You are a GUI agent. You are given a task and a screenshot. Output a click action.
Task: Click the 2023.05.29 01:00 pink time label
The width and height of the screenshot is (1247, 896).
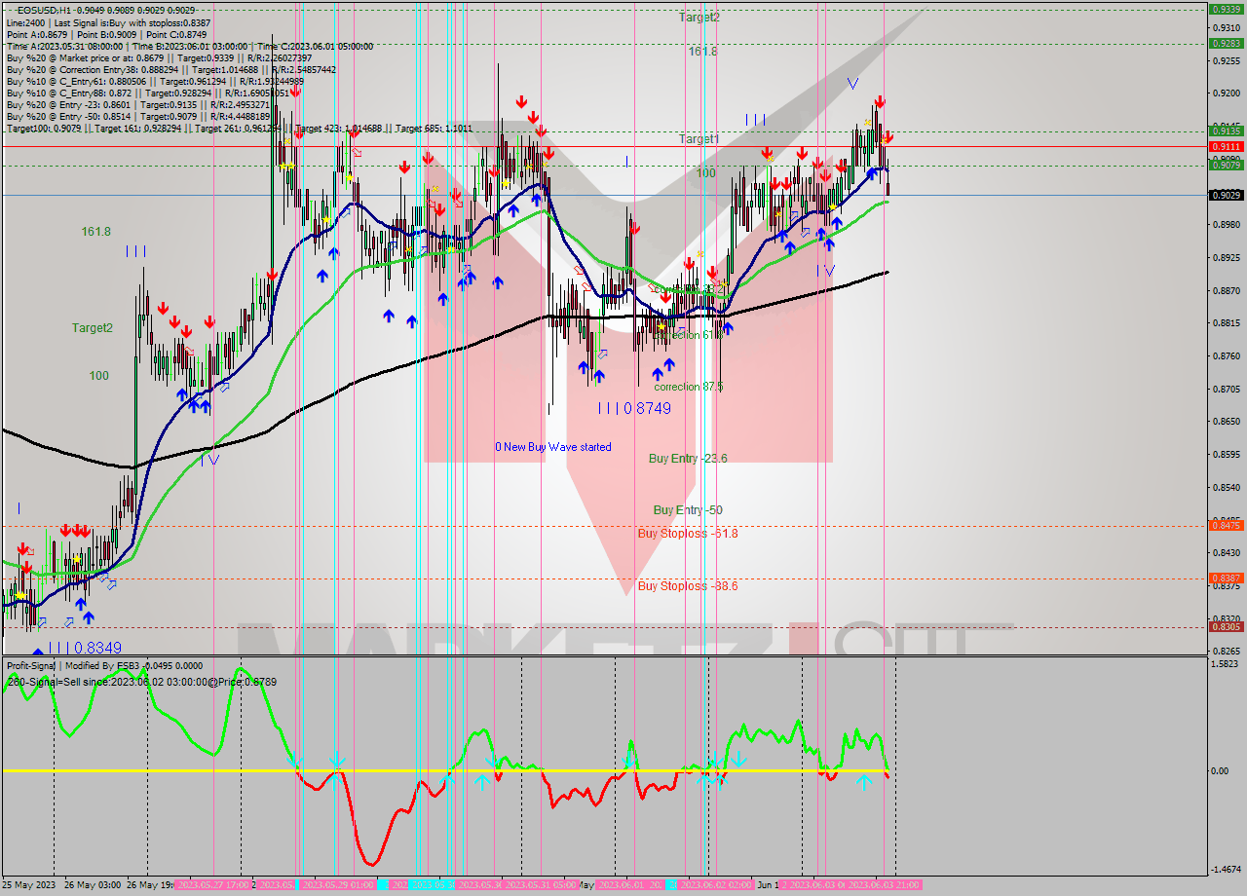(x=338, y=885)
